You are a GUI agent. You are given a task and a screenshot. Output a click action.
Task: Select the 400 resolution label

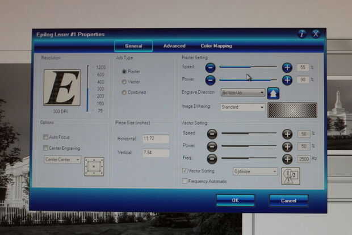(101, 82)
